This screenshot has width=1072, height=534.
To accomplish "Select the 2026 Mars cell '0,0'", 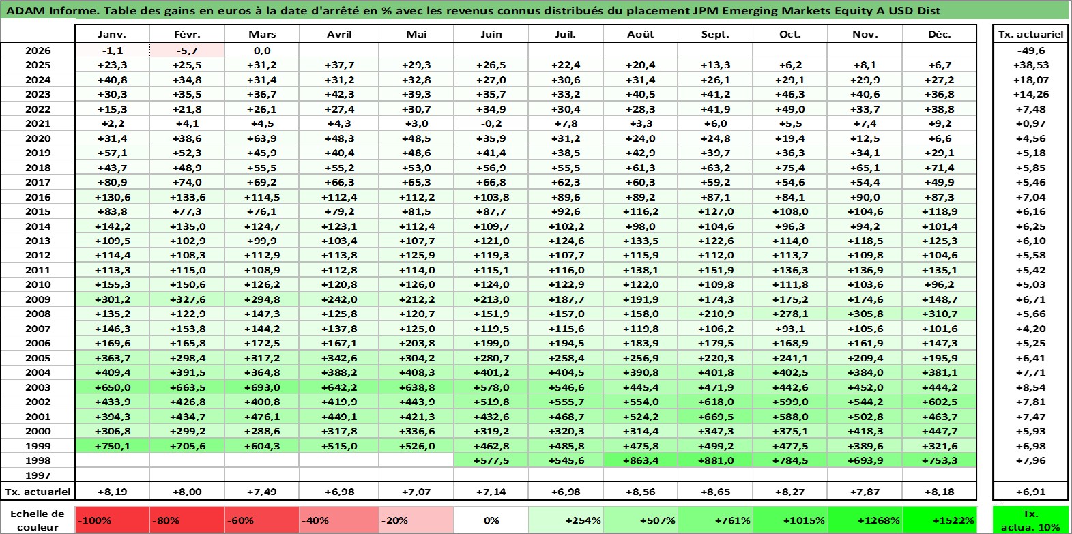I will [262, 50].
